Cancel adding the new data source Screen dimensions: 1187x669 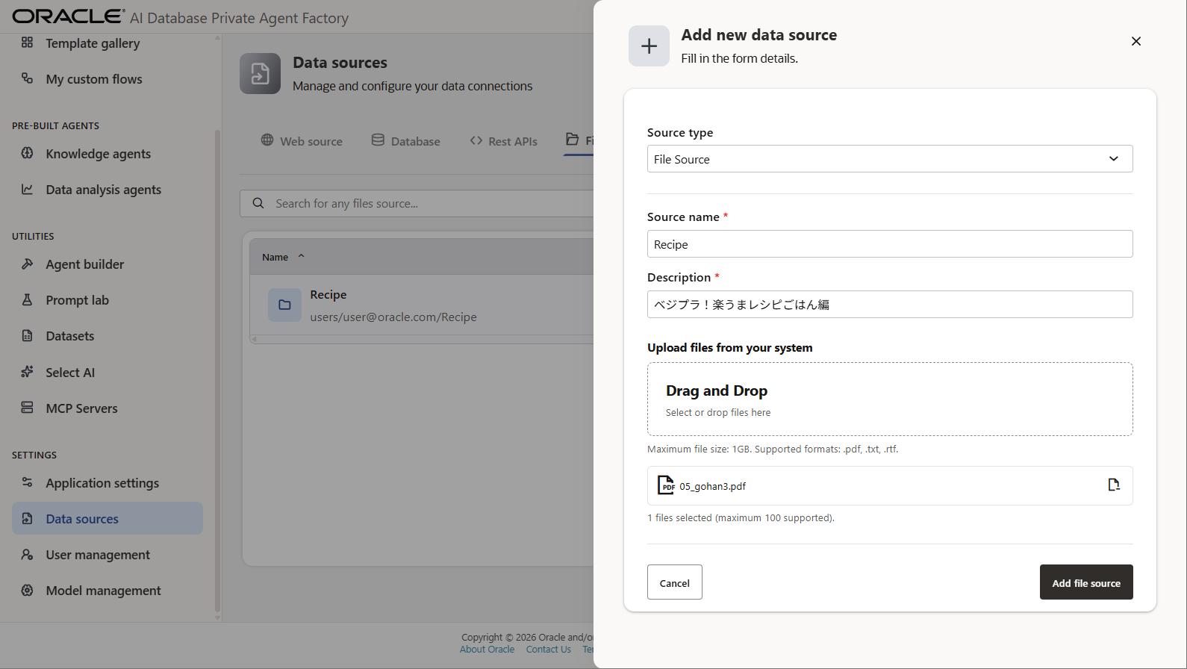674,582
